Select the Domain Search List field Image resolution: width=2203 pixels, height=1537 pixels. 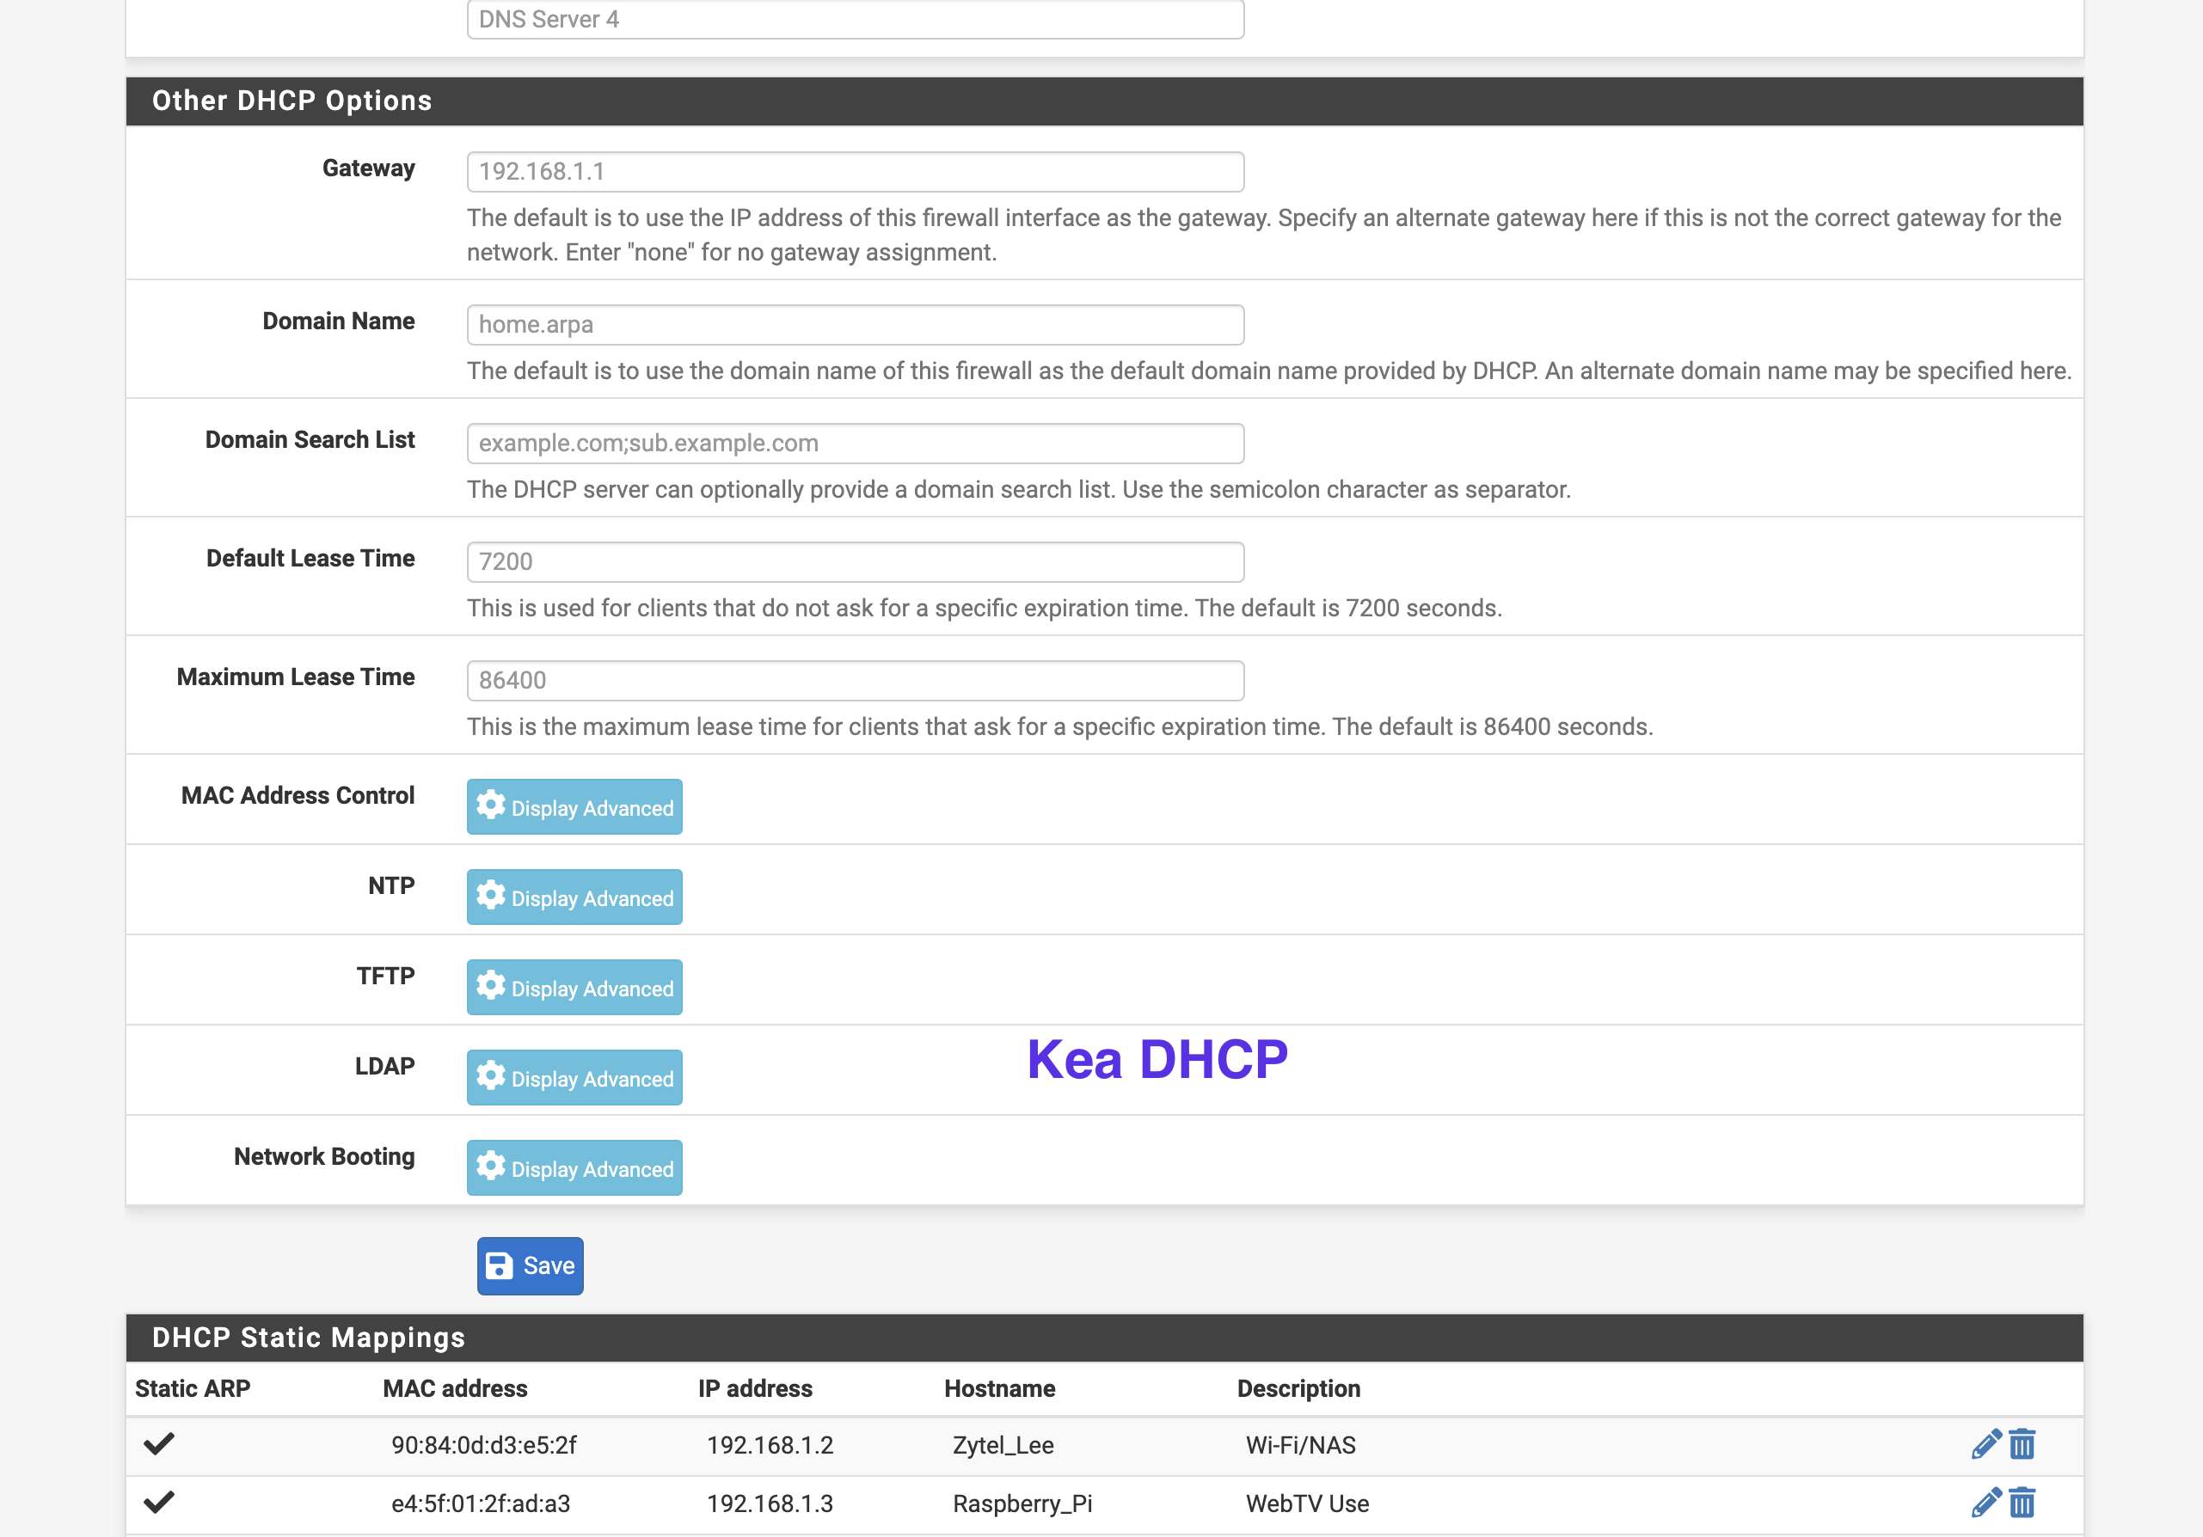point(855,444)
